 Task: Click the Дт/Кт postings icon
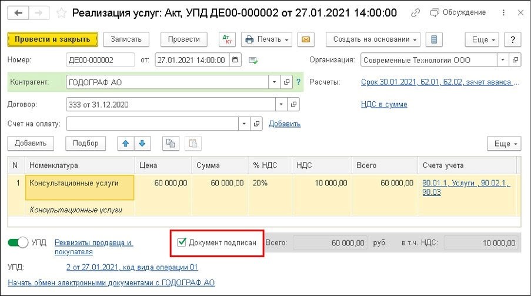click(x=227, y=39)
